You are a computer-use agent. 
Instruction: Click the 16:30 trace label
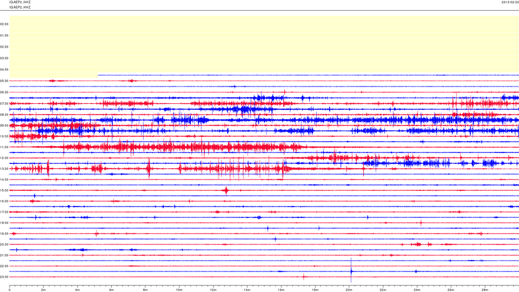point(4,201)
